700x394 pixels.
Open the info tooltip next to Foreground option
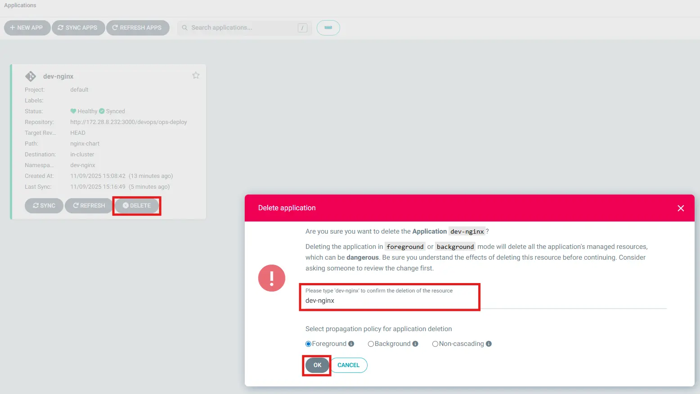351,344
